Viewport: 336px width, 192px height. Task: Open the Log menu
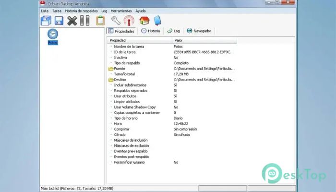point(104,11)
